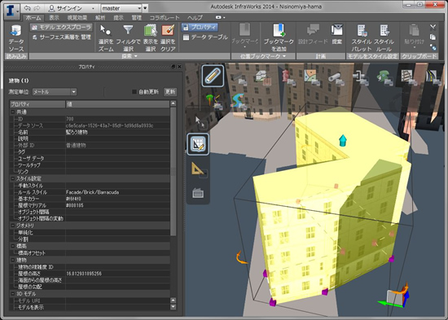Open the サインイン account dropdown
Screen dimensions: 448x320
72,8
